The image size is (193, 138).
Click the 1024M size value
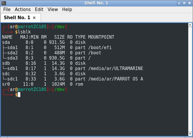(58, 84)
